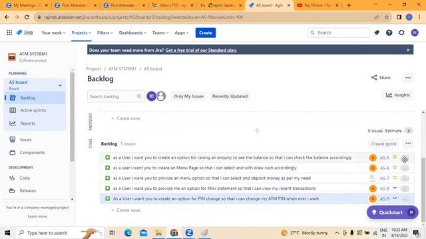Click Learn more link in sidebar
The height and width of the screenshot is (239, 426).
(37, 216)
